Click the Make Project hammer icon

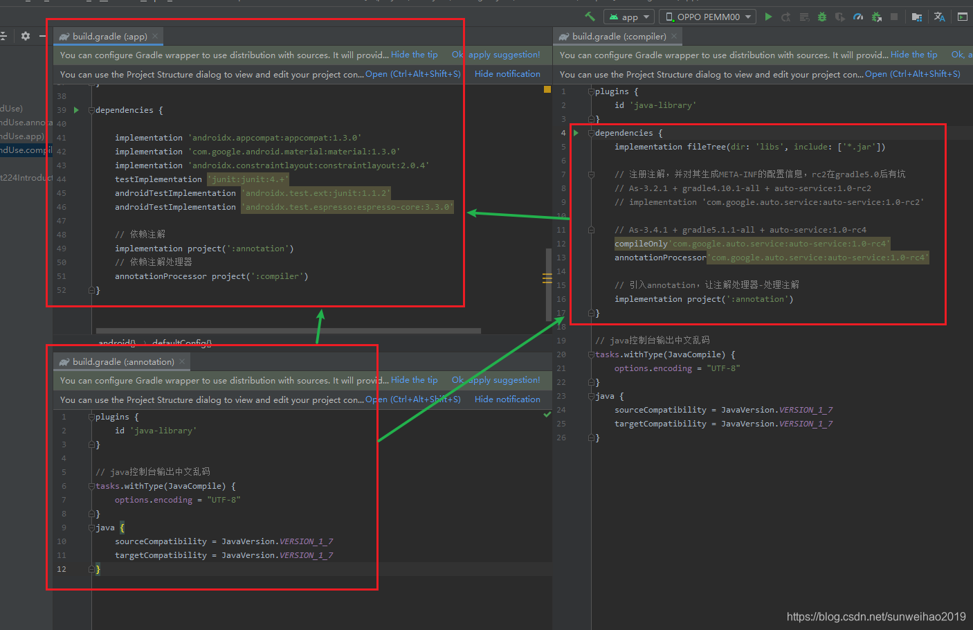coord(590,17)
